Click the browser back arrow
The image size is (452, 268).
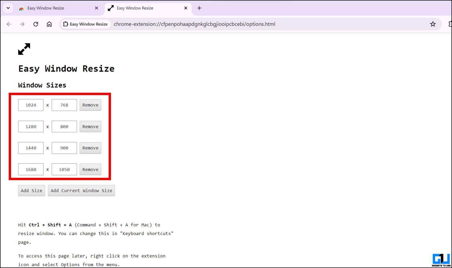[9, 24]
